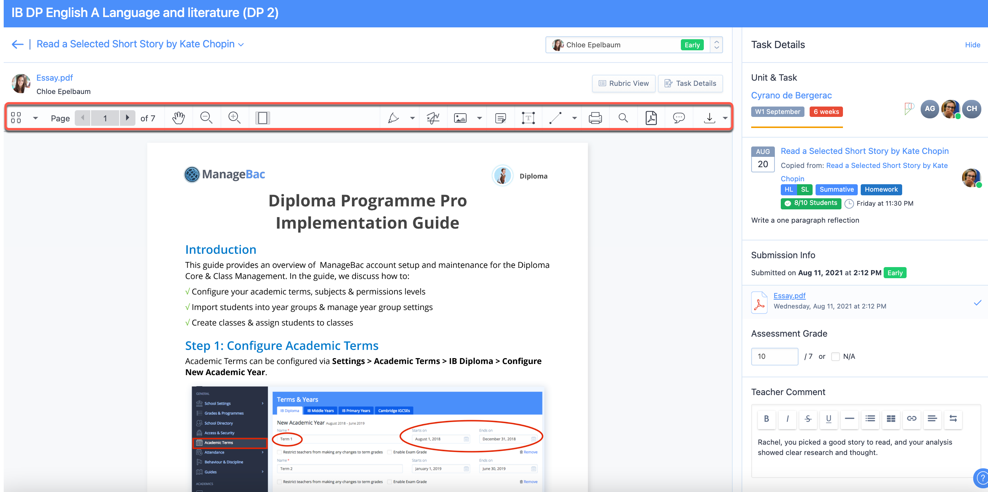Click the PDF file icon in Submission Info

(759, 302)
